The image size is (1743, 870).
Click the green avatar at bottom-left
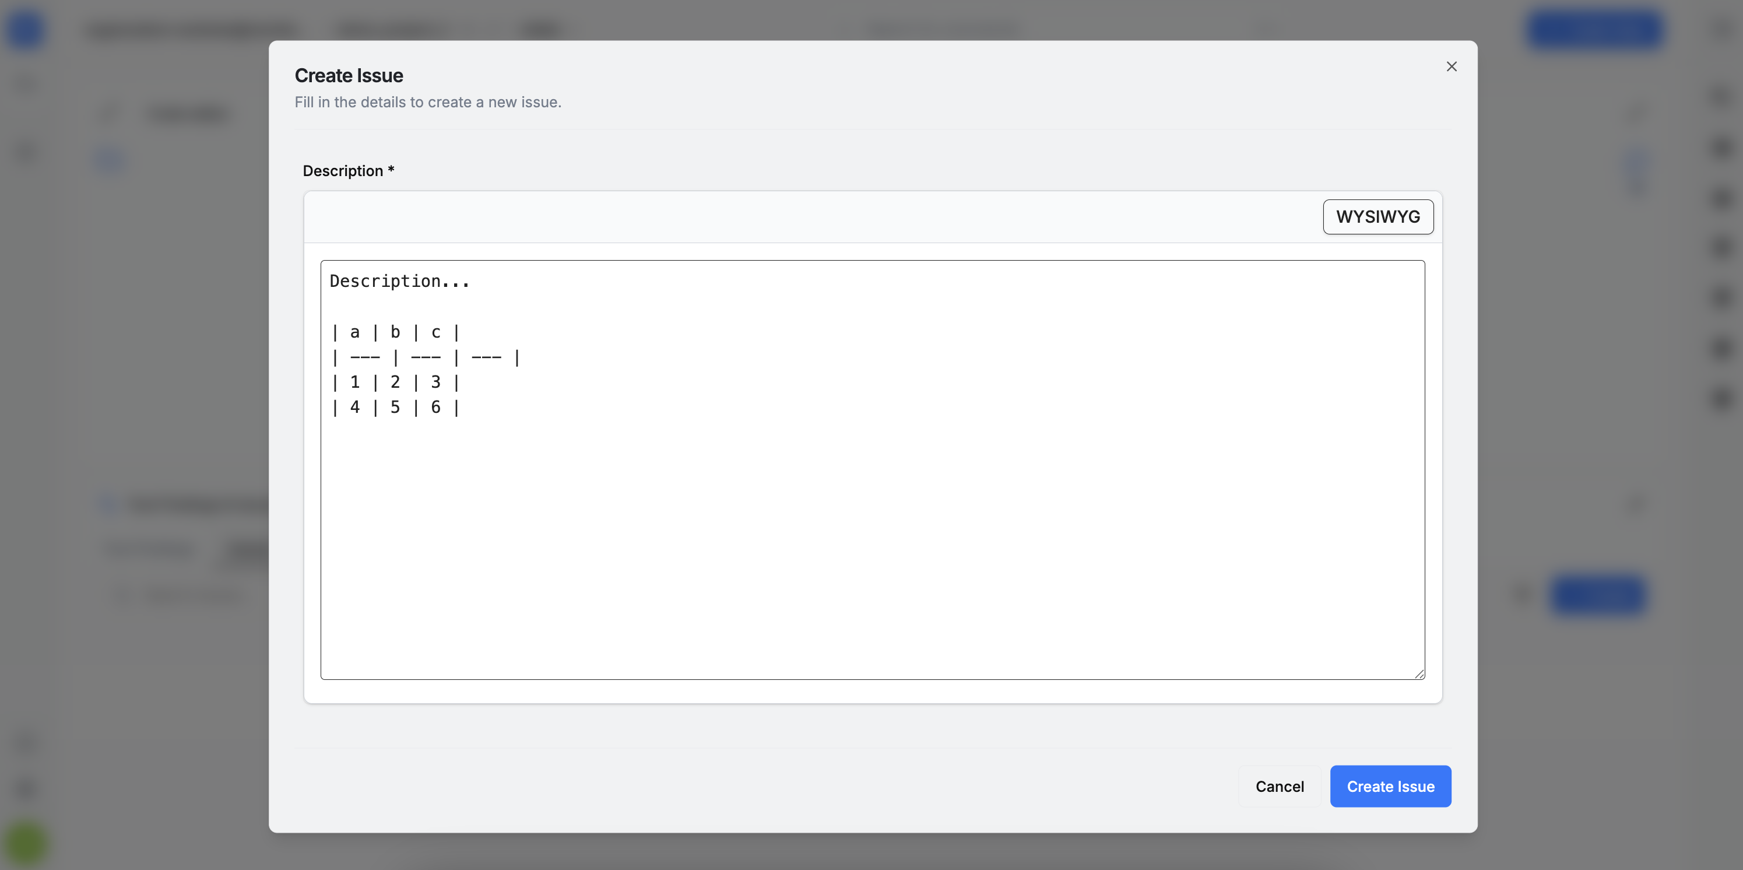(x=26, y=844)
